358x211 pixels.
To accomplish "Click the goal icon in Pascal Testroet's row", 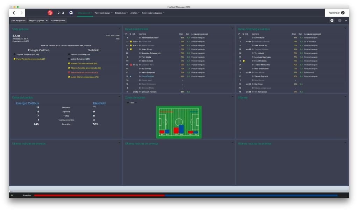I will click(130, 77).
